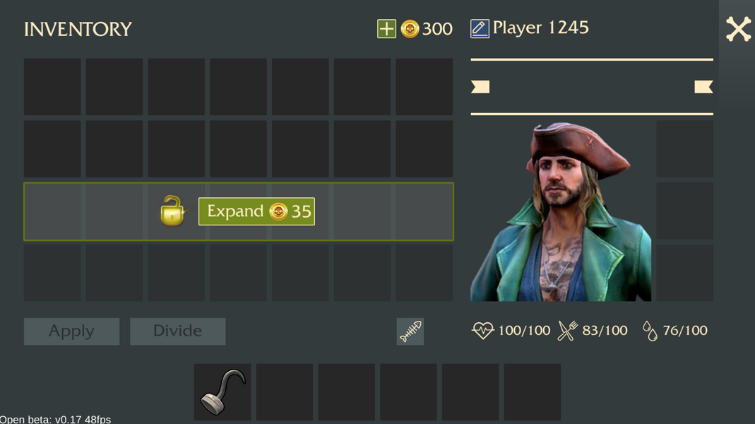Select the top equipment slot beside character
This screenshot has height=424, width=755.
click(684, 149)
